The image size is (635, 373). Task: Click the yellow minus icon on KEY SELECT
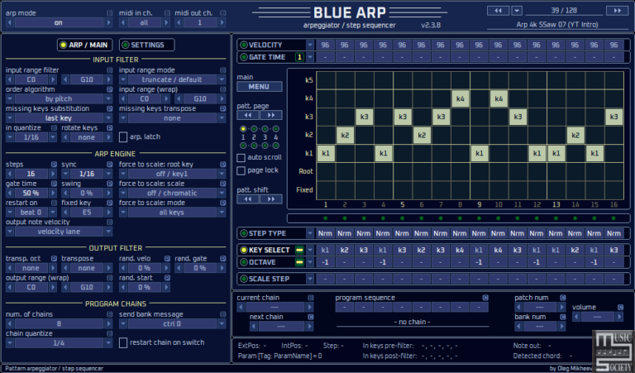(x=299, y=250)
